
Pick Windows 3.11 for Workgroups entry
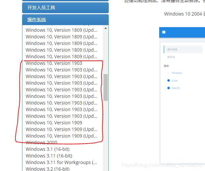tap(61, 162)
